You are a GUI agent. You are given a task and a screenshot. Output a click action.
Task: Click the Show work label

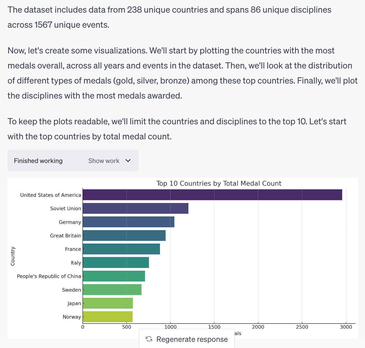point(104,161)
